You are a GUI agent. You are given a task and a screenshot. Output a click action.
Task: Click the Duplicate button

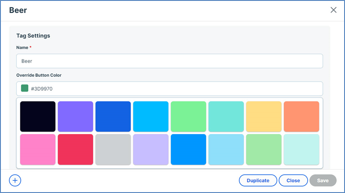258,180
